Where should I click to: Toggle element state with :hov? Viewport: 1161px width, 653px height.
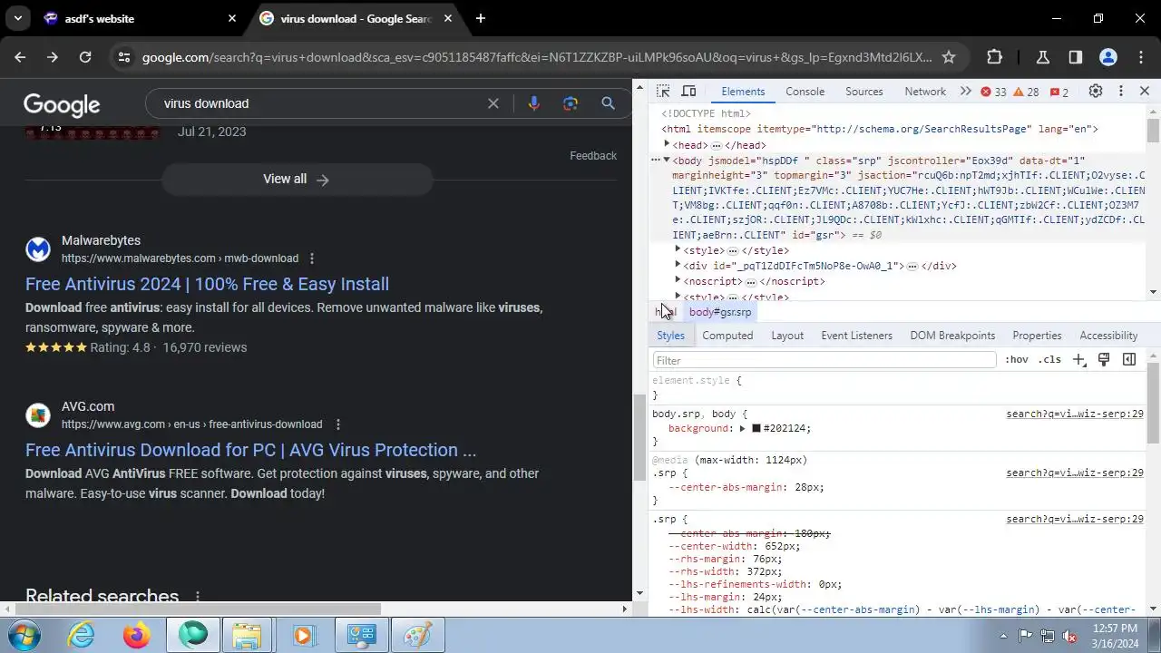click(x=1017, y=360)
